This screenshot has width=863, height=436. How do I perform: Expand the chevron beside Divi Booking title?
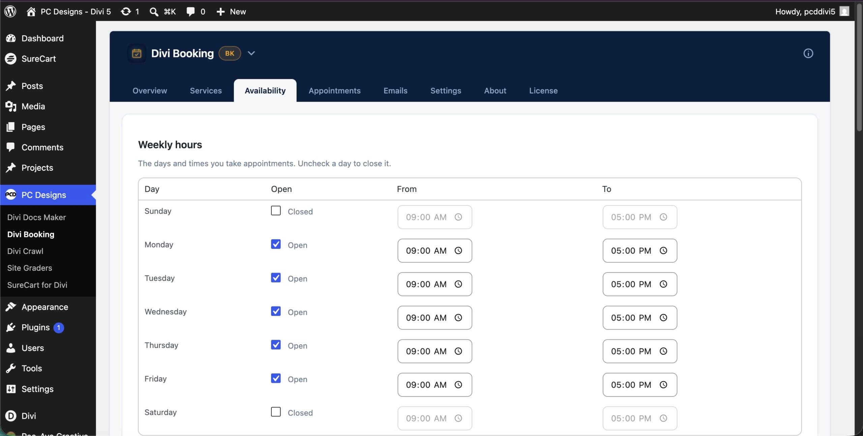coord(251,53)
